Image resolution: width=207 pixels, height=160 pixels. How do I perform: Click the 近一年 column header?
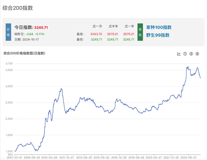[x=129, y=26]
